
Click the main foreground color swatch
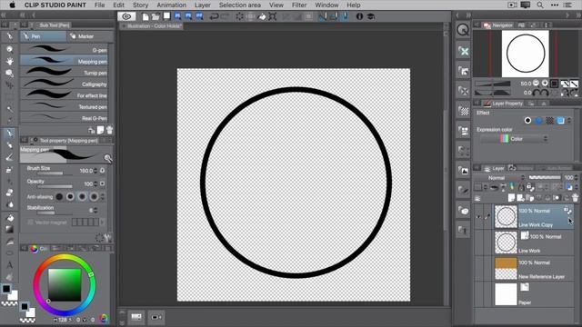(x=6, y=289)
